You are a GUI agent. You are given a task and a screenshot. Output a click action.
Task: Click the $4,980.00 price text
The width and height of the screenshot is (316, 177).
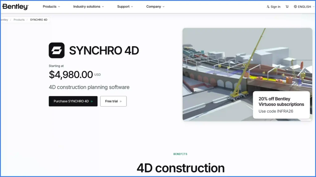click(71, 75)
